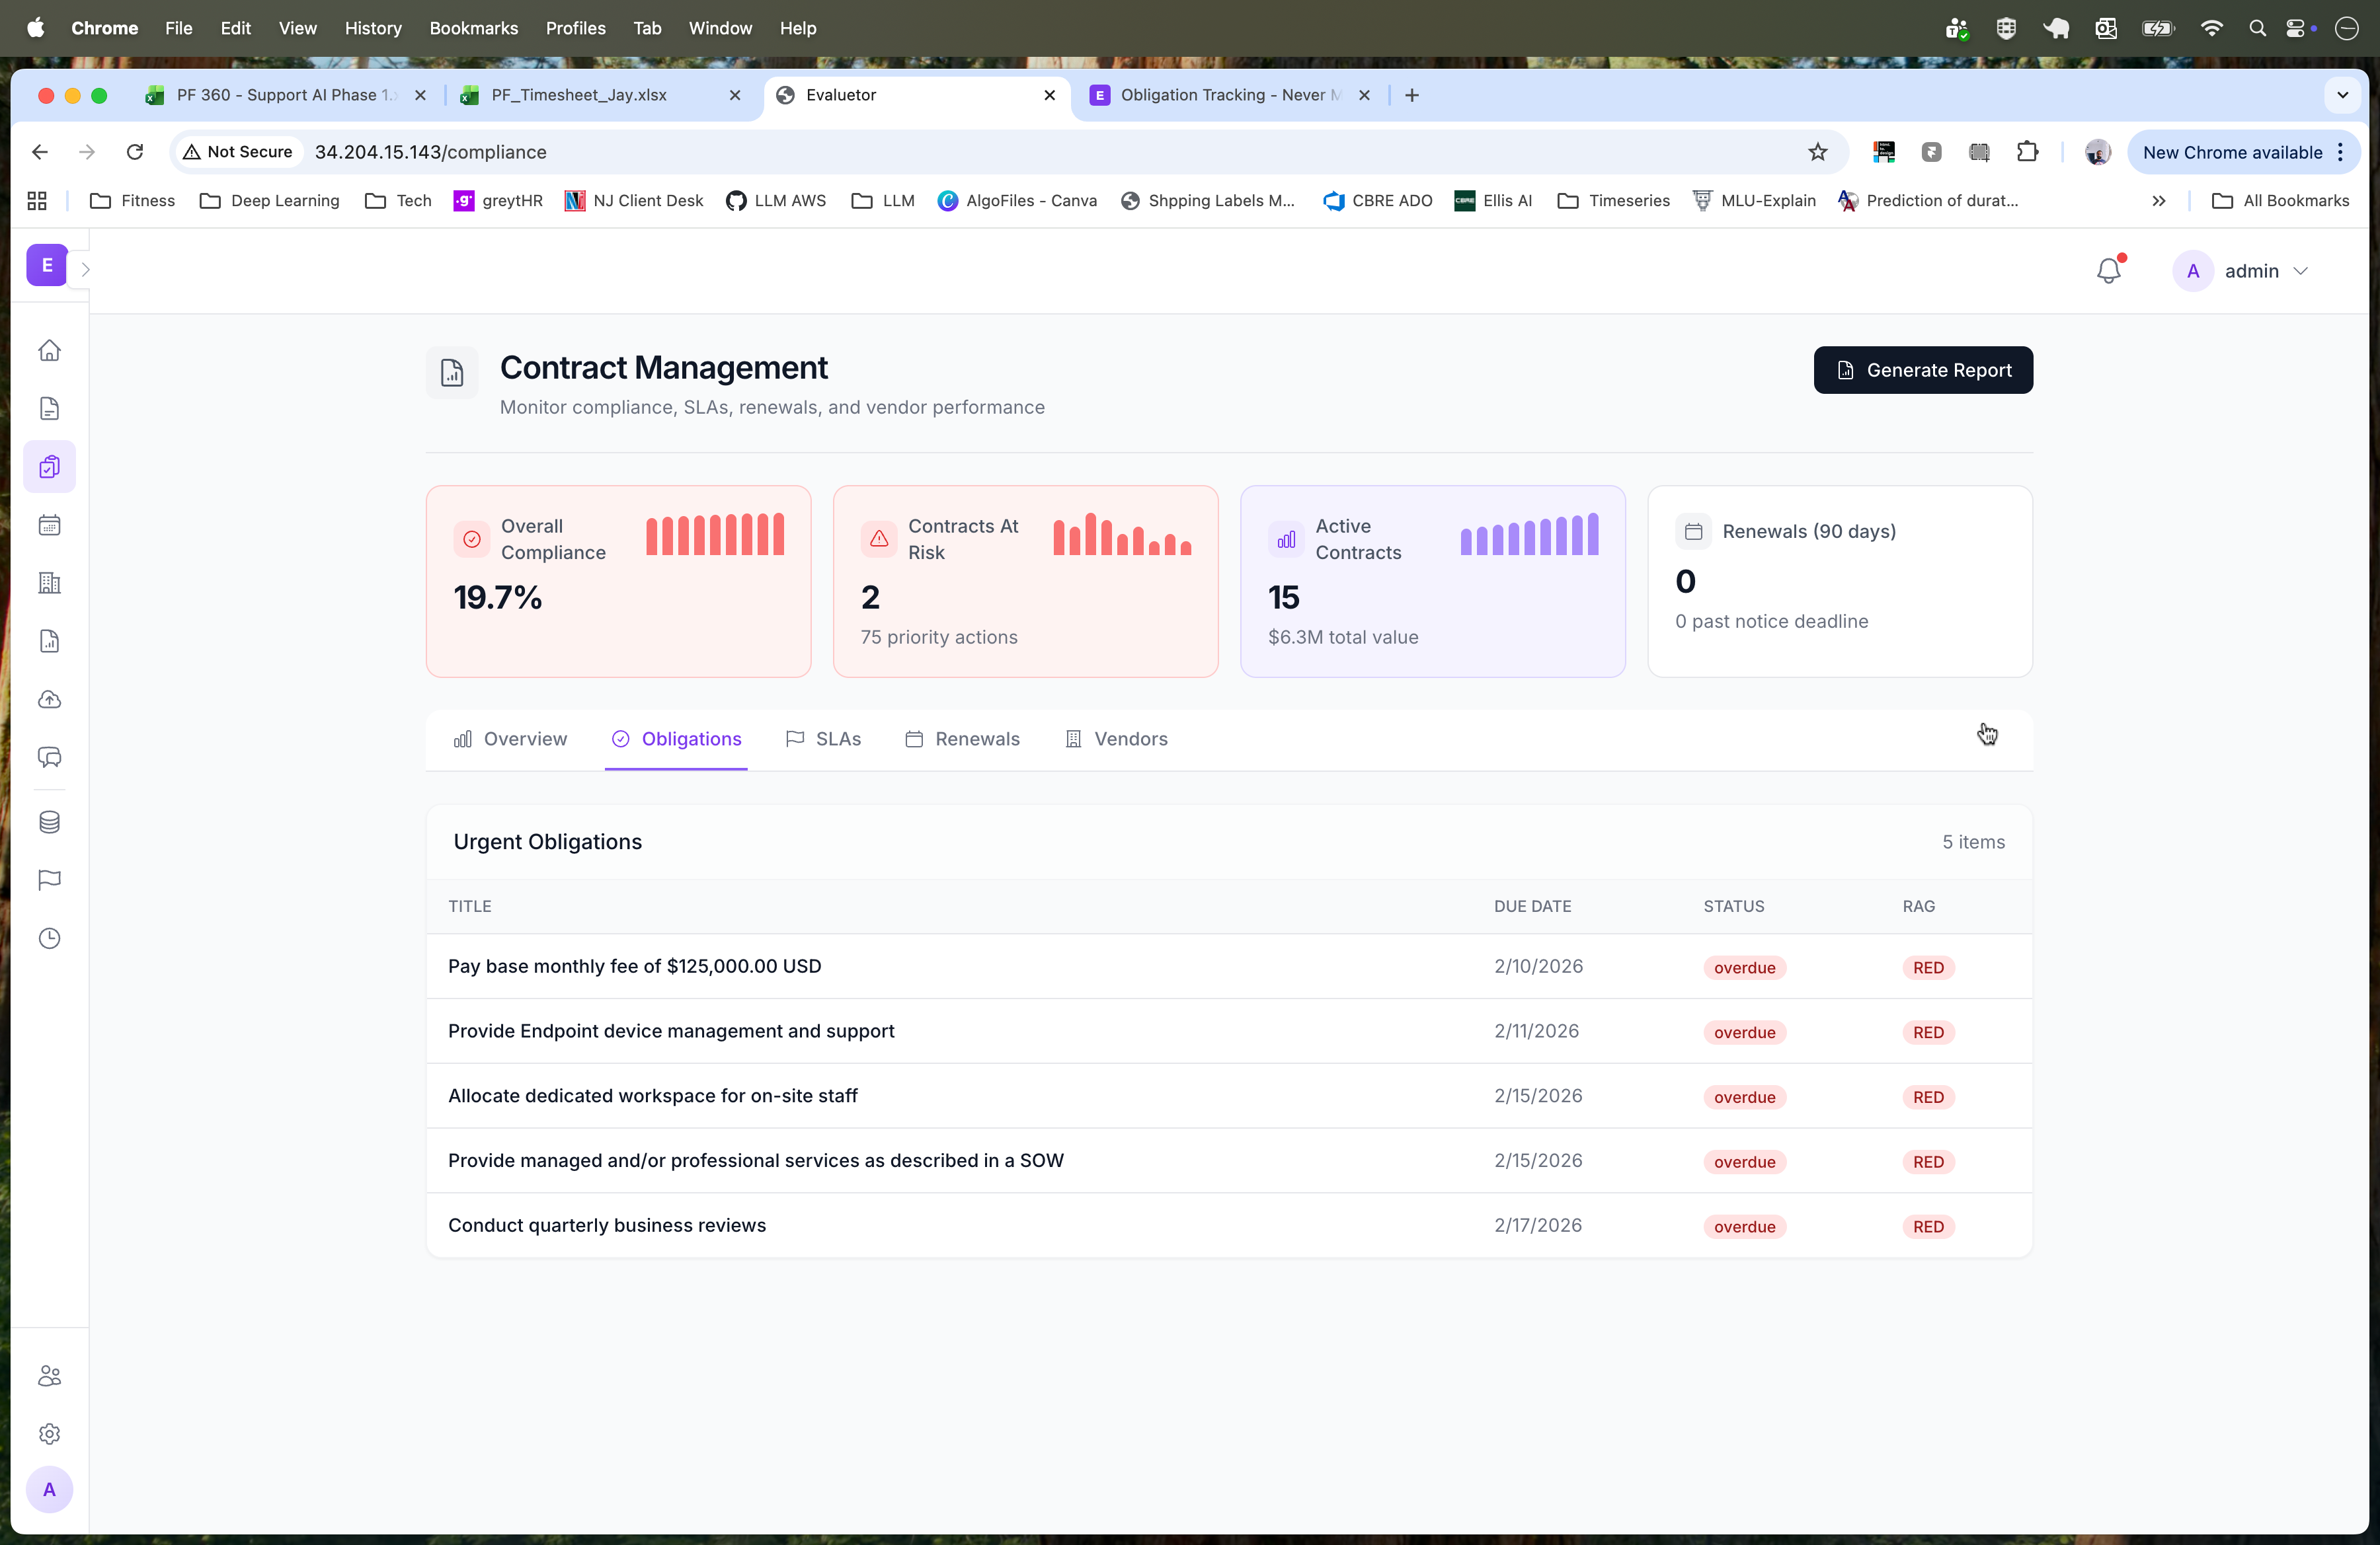Select the Documents icon in the sidebar

[49, 408]
